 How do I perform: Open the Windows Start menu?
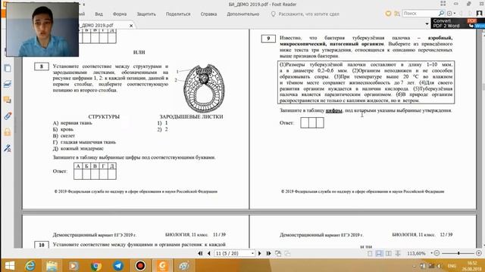click(x=10, y=265)
